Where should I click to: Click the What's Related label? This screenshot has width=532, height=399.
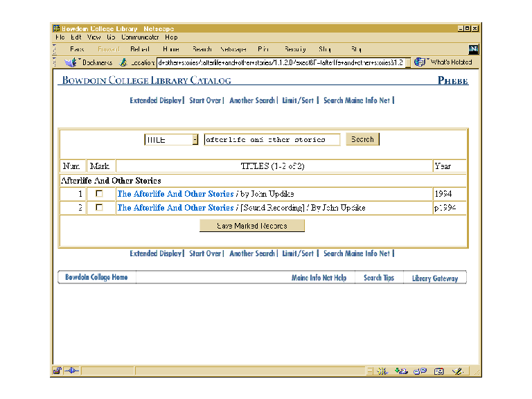coord(451,62)
